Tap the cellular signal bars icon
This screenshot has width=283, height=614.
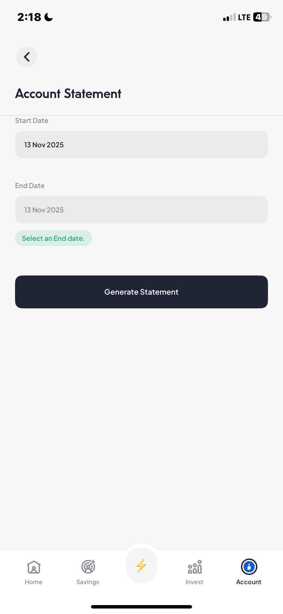[229, 17]
